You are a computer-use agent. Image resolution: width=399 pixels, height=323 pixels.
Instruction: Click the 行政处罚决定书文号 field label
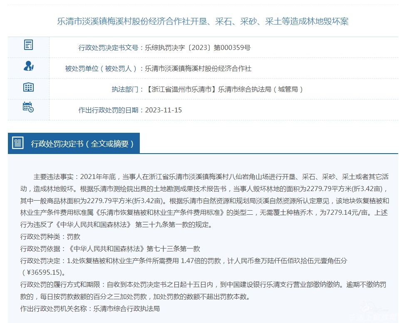coord(108,48)
